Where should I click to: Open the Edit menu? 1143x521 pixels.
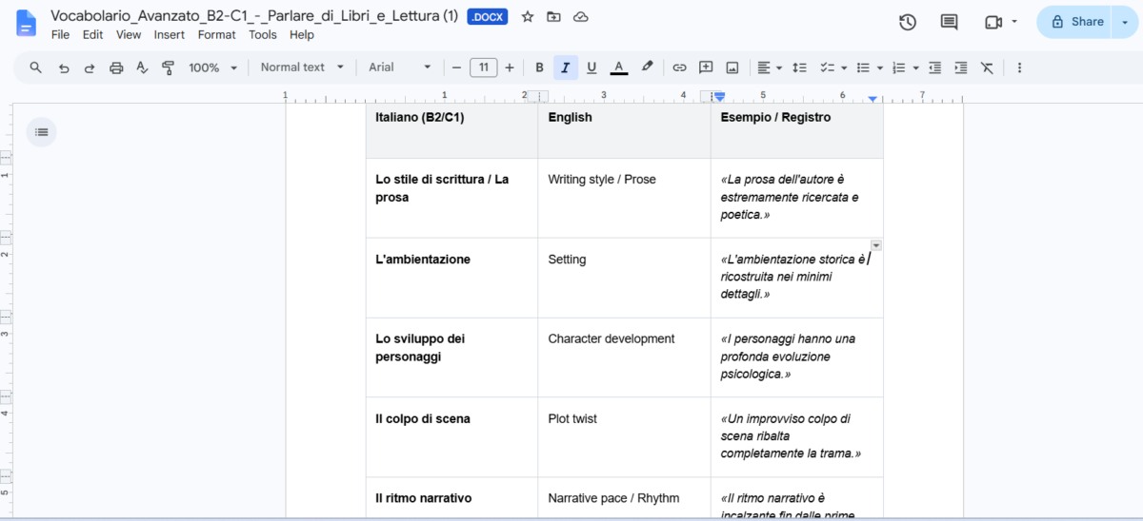(92, 35)
